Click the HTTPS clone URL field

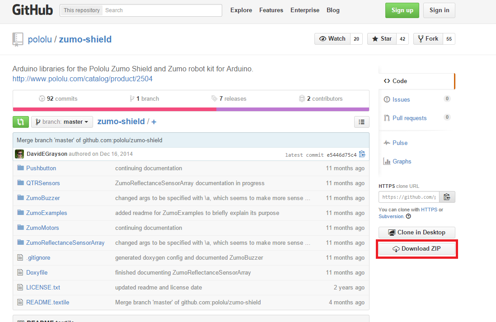click(x=409, y=197)
